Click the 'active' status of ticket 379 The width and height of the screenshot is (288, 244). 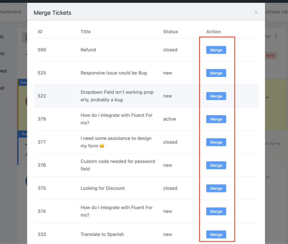click(170, 119)
